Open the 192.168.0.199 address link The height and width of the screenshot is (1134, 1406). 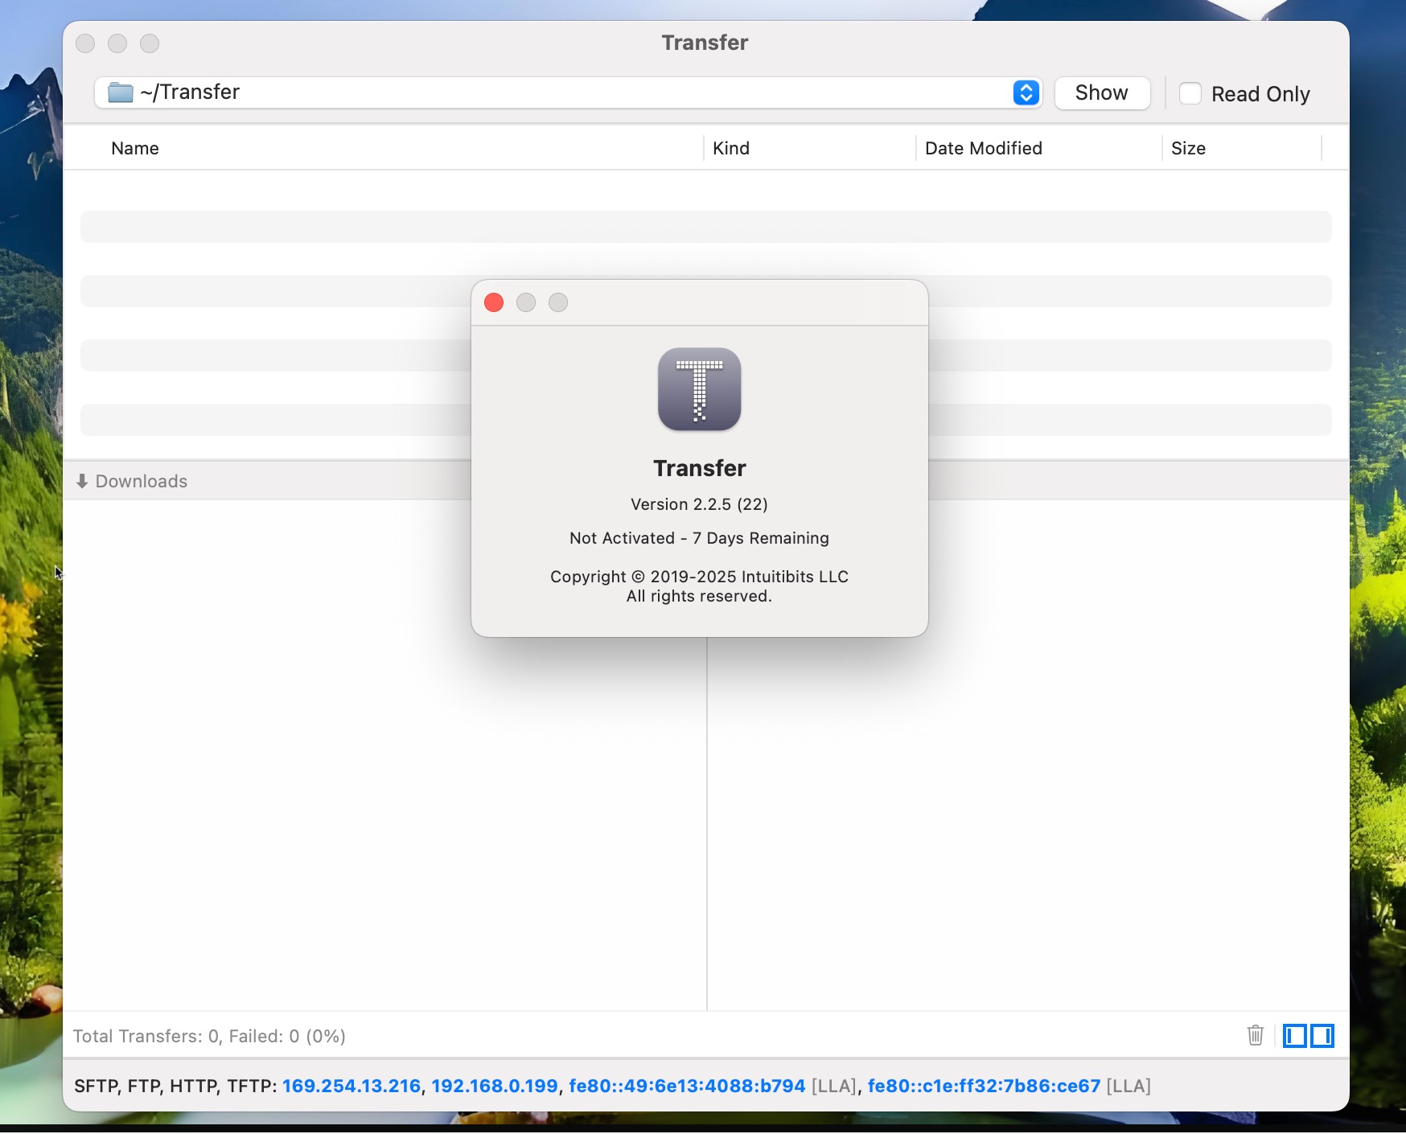coord(495,1086)
